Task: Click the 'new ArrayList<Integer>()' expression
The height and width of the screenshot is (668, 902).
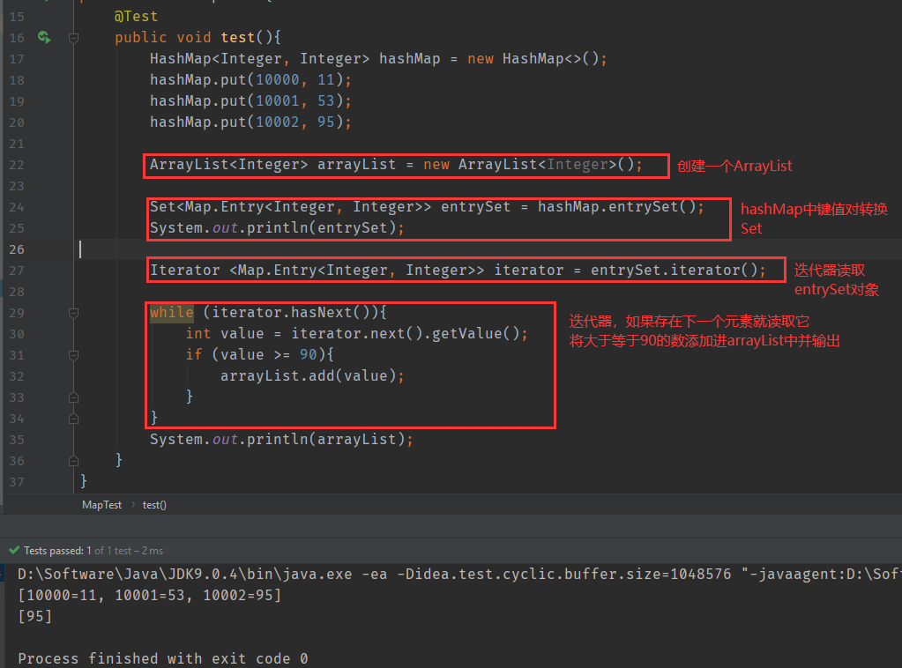Action: coord(528,165)
